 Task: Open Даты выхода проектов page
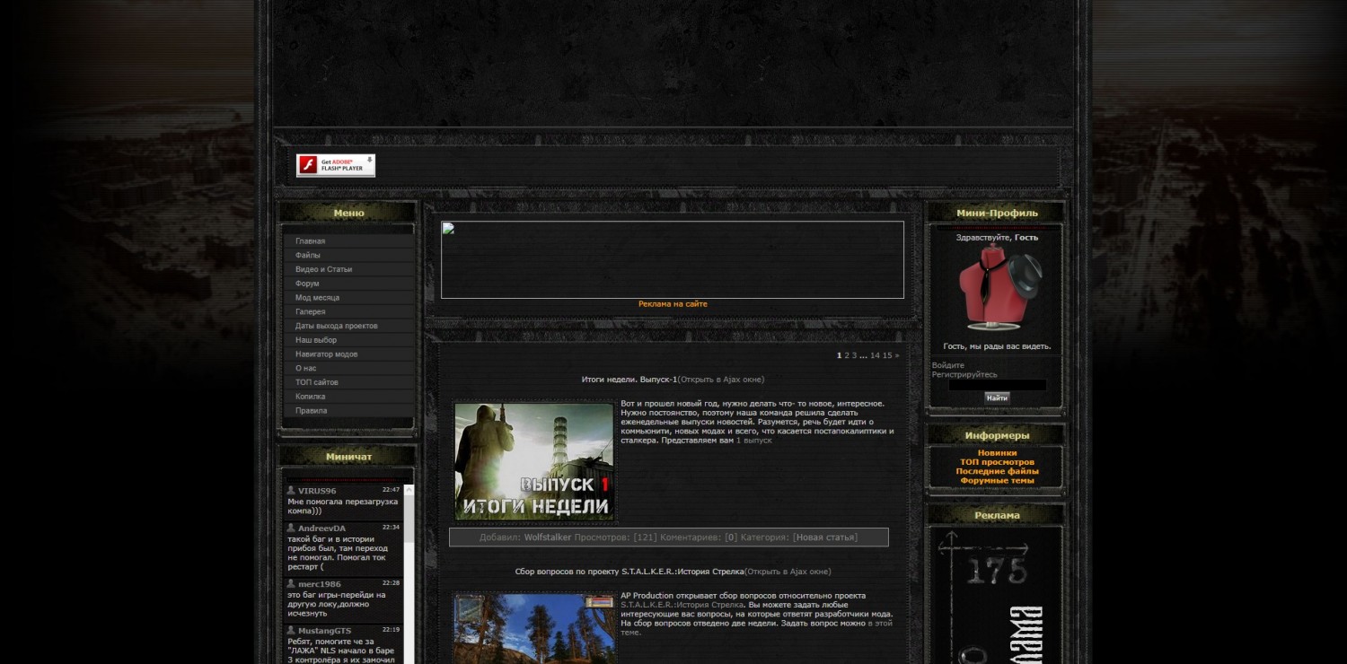pyautogui.click(x=349, y=326)
